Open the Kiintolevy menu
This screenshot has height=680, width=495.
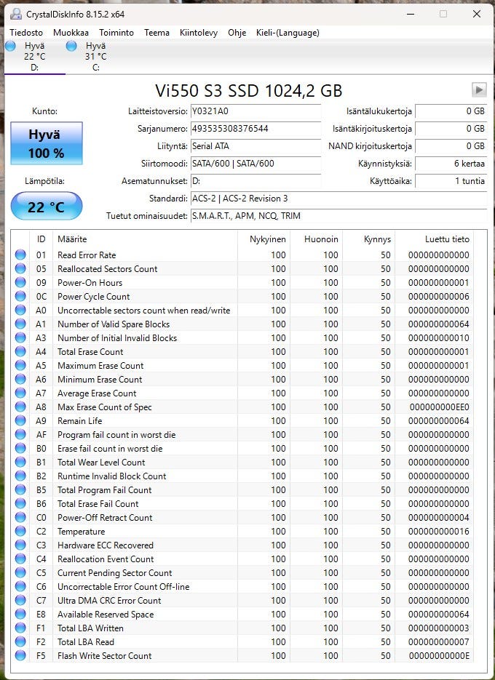[199, 33]
